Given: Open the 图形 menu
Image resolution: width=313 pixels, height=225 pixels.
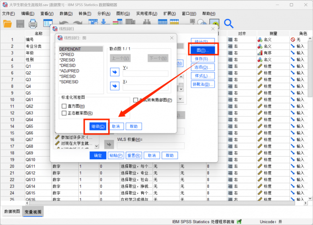Looking at the screenshot, I should click(x=122, y=14).
